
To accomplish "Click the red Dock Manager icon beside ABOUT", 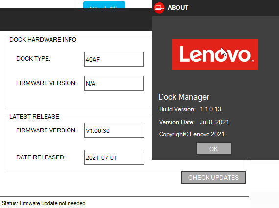I will pos(159,8).
